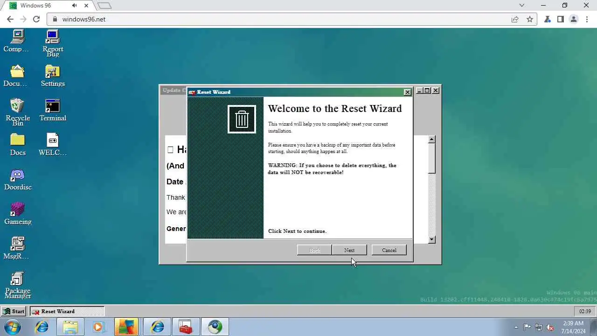
Task: Click the Windows 96 Start button
Action: [x=13, y=311]
